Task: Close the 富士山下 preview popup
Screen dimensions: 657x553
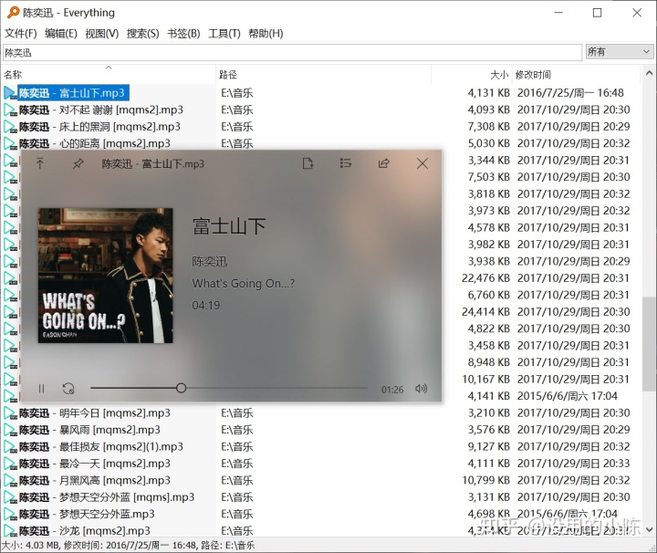Action: click(422, 163)
